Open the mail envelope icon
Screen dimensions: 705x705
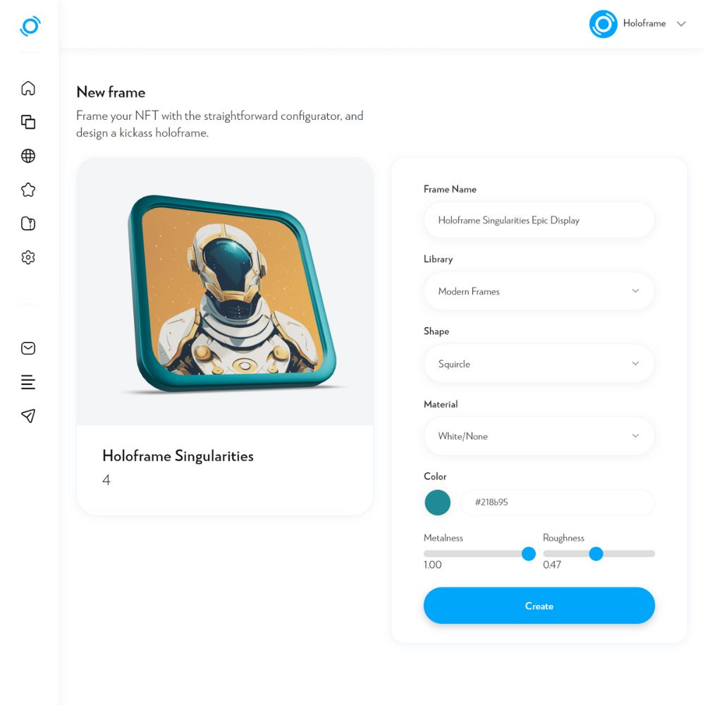click(28, 348)
